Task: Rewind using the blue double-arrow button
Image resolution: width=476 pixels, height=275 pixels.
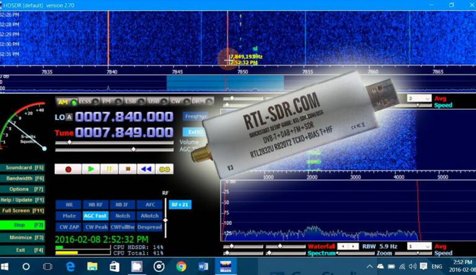Action: [146, 169]
